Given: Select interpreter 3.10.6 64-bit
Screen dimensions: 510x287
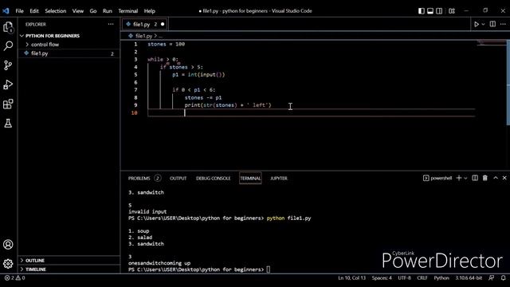Looking at the screenshot, I should point(469,278).
